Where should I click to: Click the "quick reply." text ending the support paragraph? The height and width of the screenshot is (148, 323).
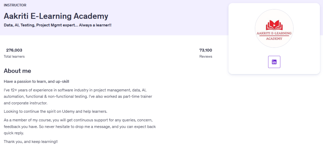coord(14,133)
